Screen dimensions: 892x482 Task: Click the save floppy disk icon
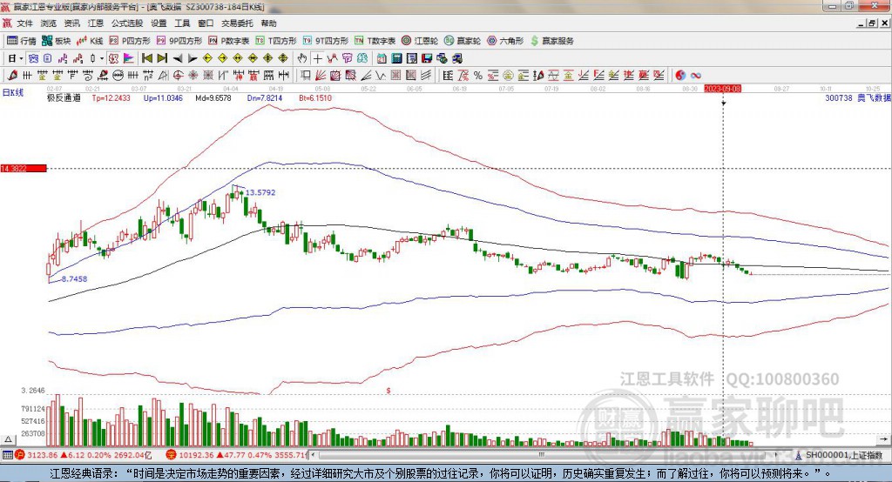click(x=427, y=58)
